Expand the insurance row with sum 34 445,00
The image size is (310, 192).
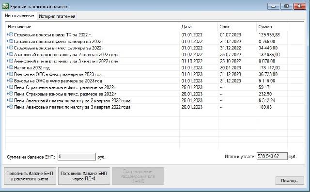[x=8, y=48]
